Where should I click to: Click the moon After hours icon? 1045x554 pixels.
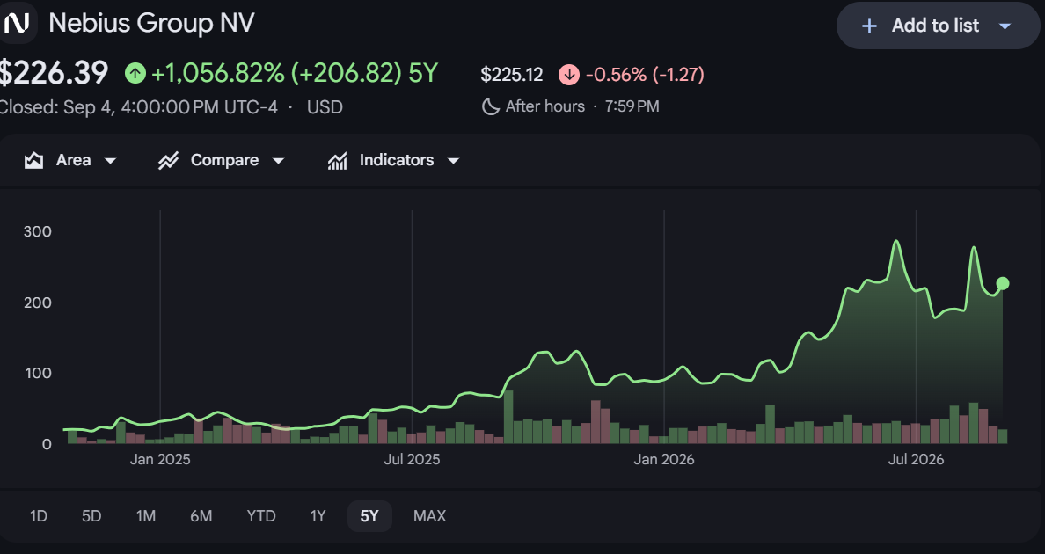[x=491, y=106]
